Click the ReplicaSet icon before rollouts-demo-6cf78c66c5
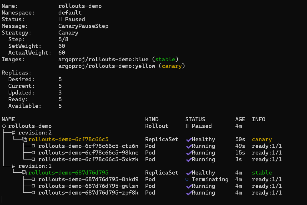 [x=25, y=139]
